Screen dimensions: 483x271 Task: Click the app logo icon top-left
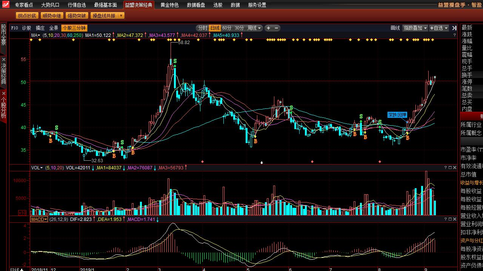pos(5,5)
